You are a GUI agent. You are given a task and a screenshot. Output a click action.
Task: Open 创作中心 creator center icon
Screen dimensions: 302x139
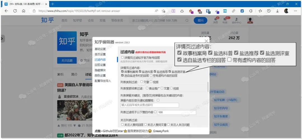[x=237, y=20]
